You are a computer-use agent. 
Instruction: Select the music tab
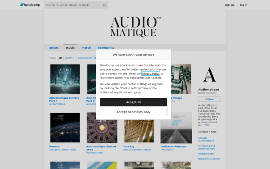pyautogui.click(x=70, y=48)
